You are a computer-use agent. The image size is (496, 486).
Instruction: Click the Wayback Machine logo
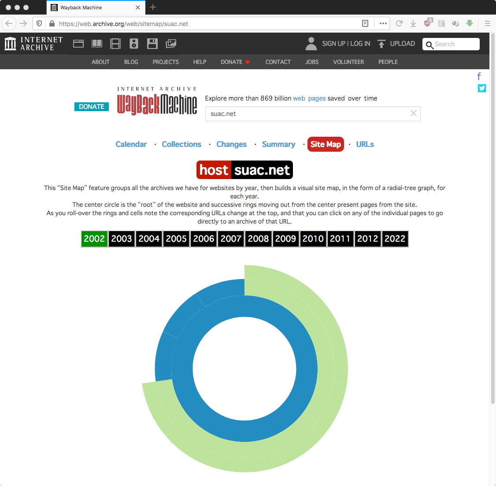157,101
